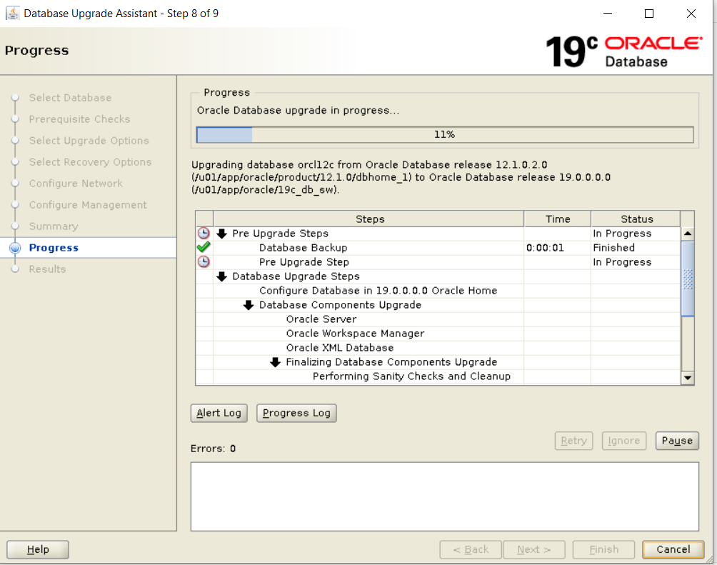Screen dimensions: 717x565
Task: Click inside the Errors text area
Action: tap(444, 496)
